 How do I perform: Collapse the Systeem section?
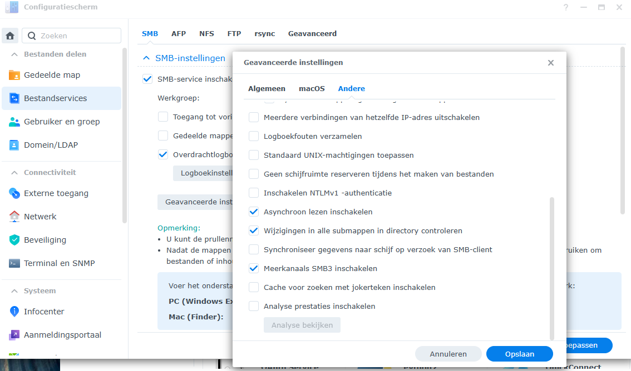(14, 290)
